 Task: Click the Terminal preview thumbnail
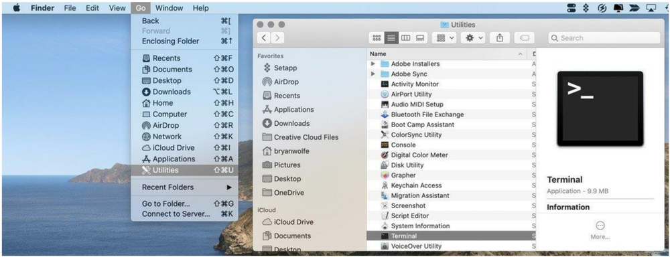pyautogui.click(x=600, y=109)
